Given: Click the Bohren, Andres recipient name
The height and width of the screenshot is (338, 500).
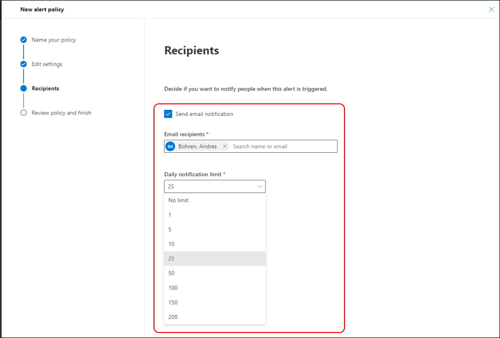Looking at the screenshot, I should point(197,146).
